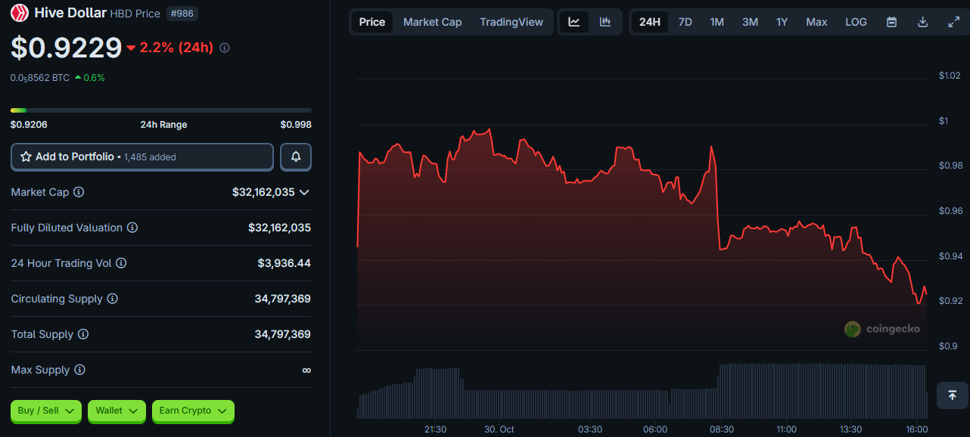Switch to line chart view icon
This screenshot has width=970, height=437.
tap(574, 22)
